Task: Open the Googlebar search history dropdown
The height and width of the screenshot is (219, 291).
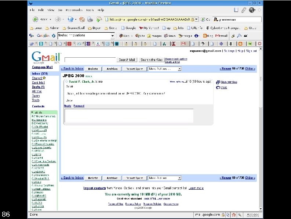Action: (112, 36)
